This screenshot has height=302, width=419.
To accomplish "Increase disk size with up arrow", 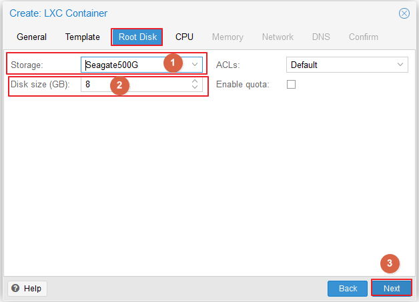I will (195, 81).
